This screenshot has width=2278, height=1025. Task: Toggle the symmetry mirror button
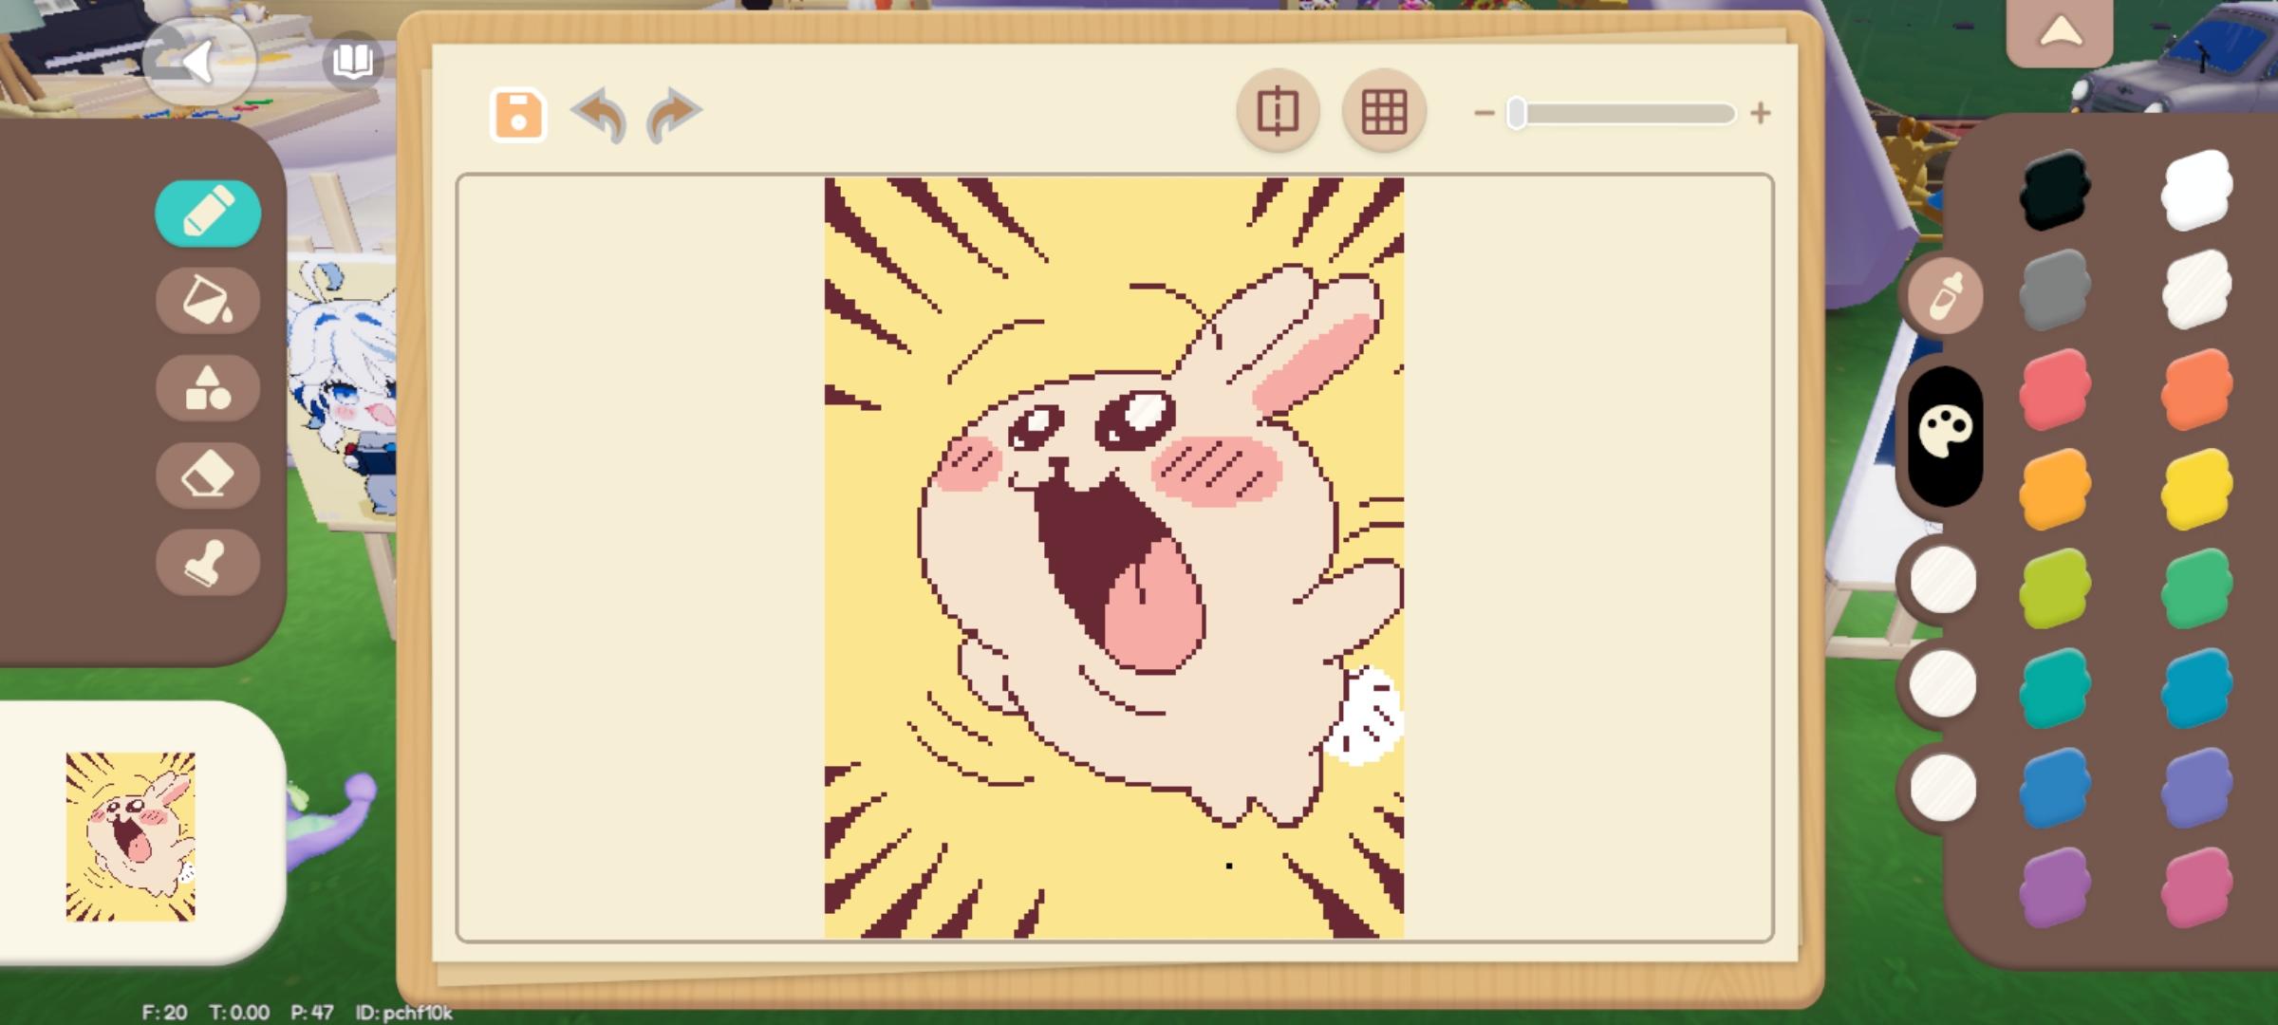pyautogui.click(x=1278, y=112)
